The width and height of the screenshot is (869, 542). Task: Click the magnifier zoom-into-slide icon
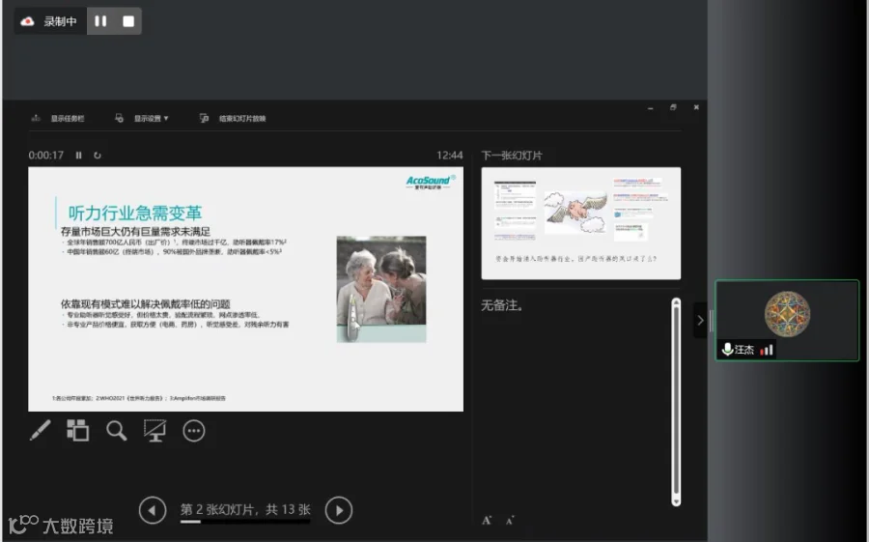point(117,431)
